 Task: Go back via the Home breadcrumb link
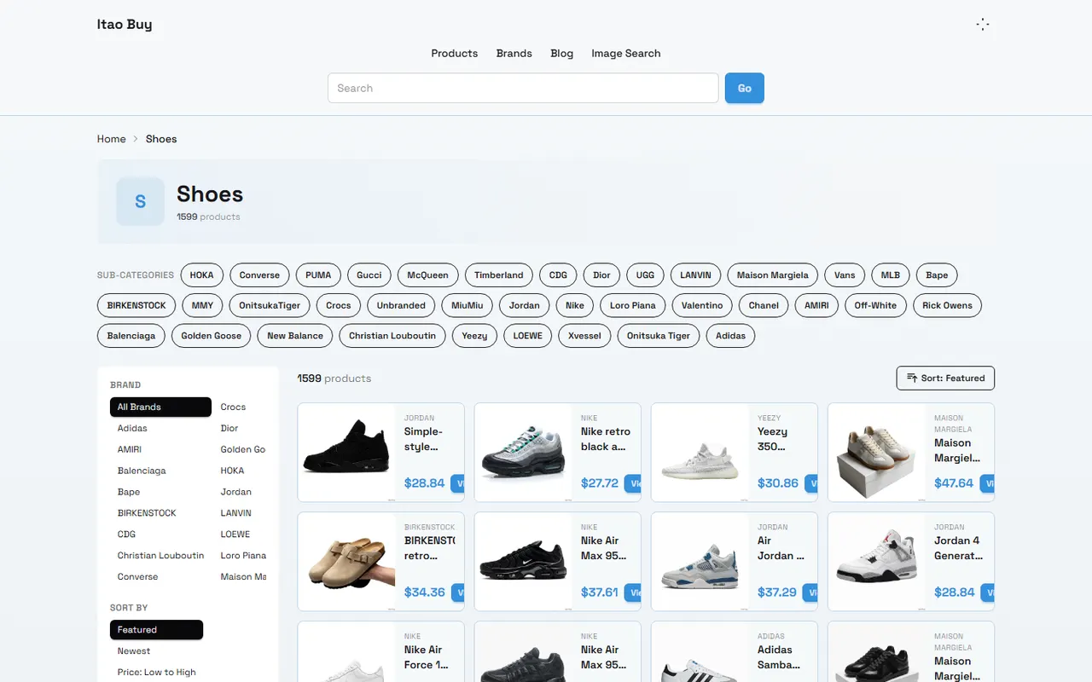[112, 139]
